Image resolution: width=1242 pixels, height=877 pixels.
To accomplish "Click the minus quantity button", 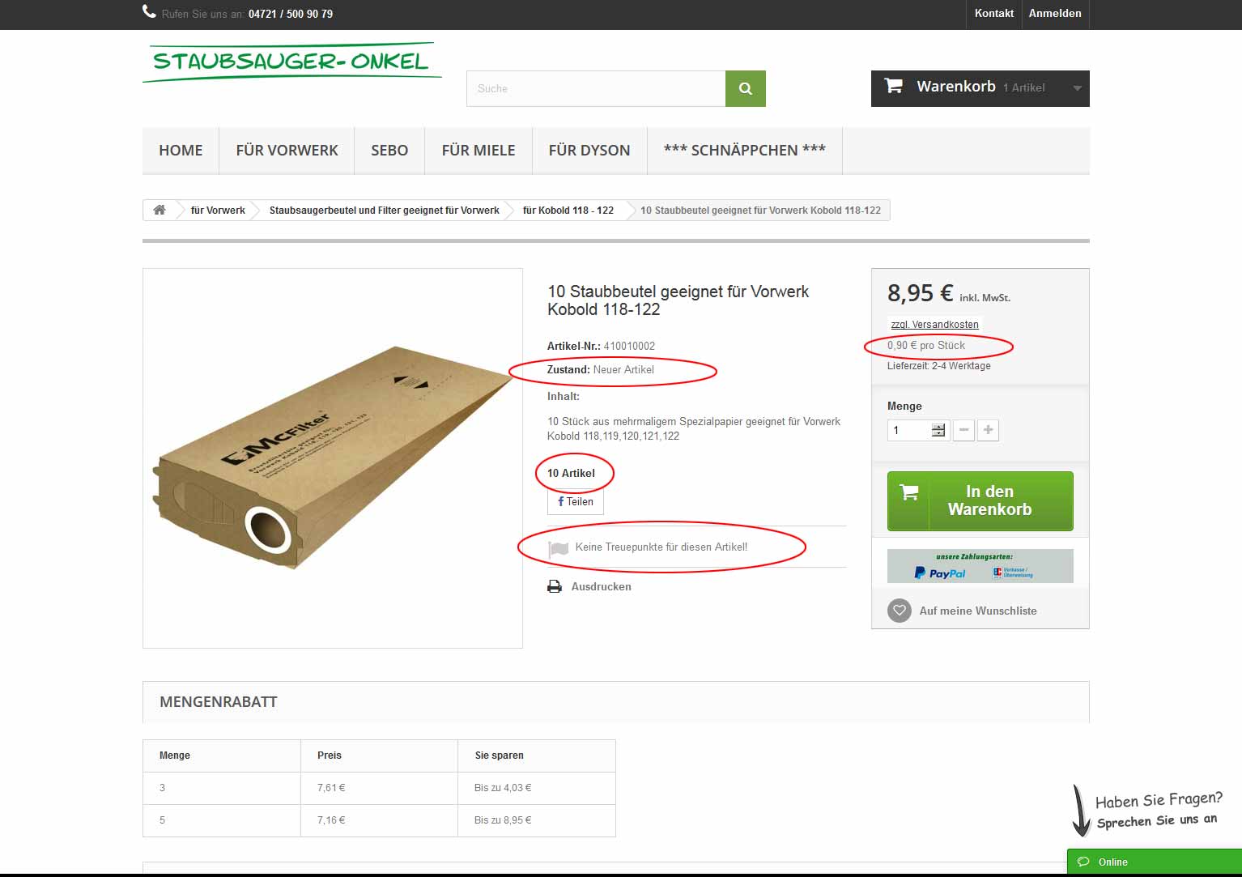I will (963, 430).
